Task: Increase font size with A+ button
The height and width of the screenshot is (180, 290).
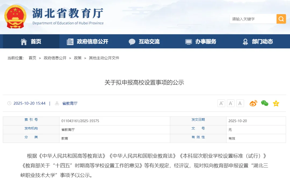Action: [x=221, y=103]
